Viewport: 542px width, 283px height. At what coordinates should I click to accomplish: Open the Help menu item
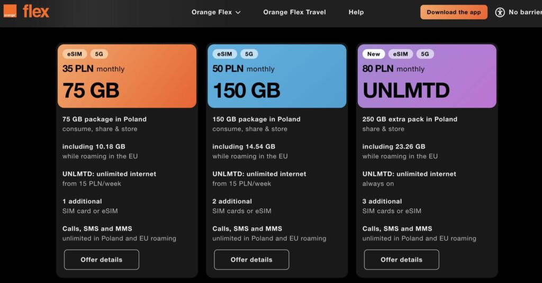click(356, 12)
